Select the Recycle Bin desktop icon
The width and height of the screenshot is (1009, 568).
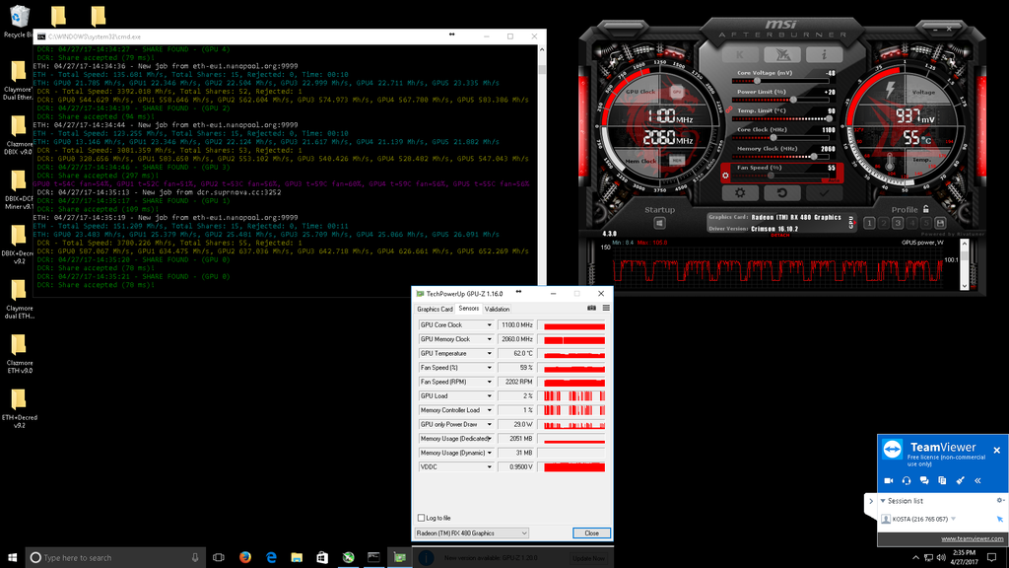[x=20, y=21]
